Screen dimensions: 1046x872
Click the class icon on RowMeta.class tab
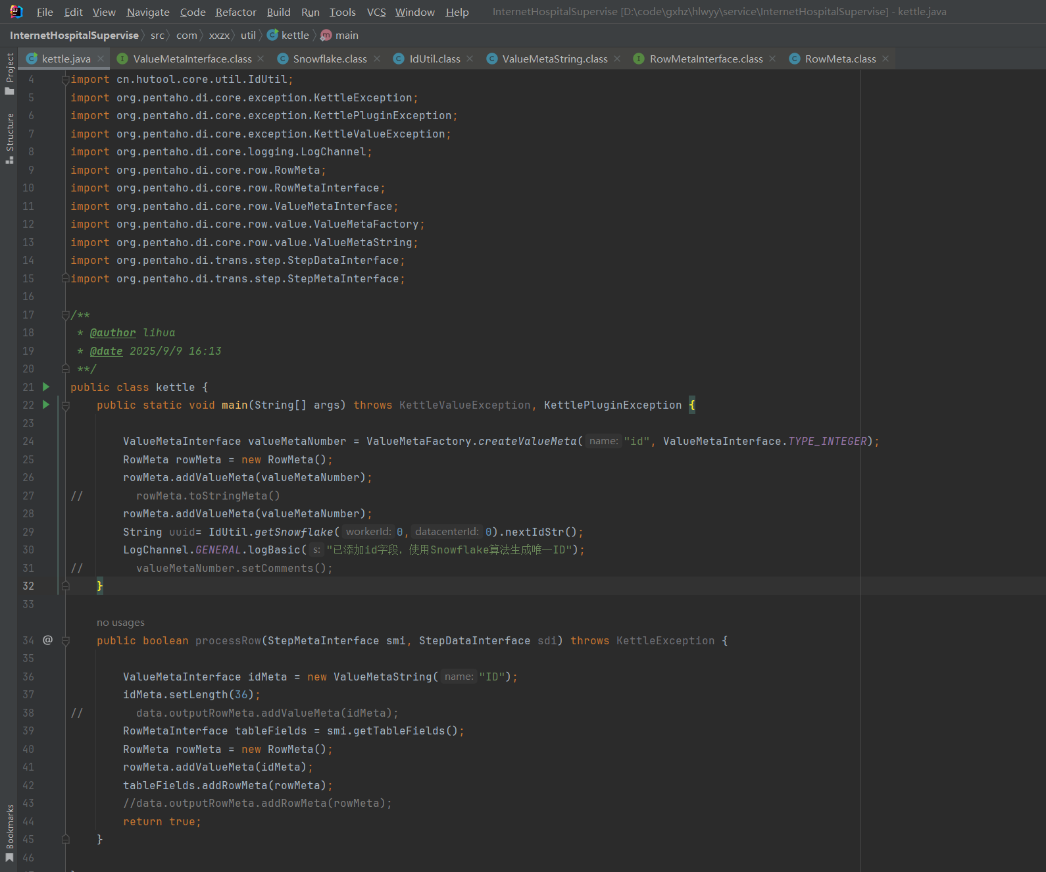pos(795,59)
